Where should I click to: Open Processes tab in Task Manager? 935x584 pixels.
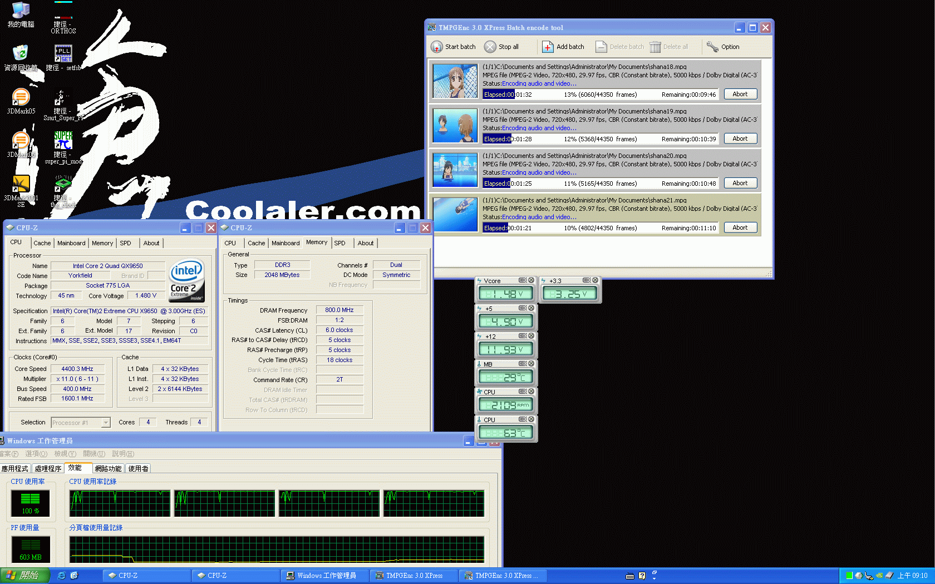(x=48, y=468)
